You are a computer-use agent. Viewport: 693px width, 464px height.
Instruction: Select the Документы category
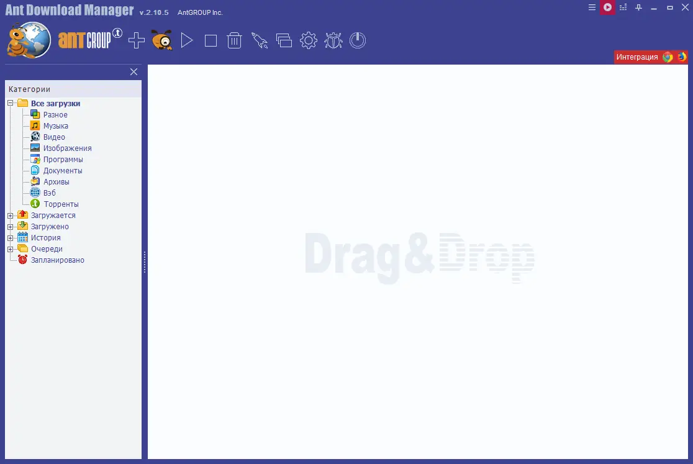tap(62, 171)
